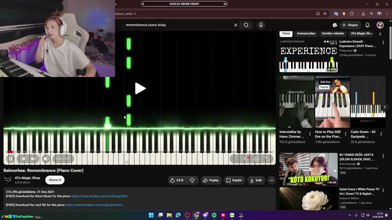Screen dimensions: 392x220
Task: Open the Oluştur create menu
Action: click(350, 25)
